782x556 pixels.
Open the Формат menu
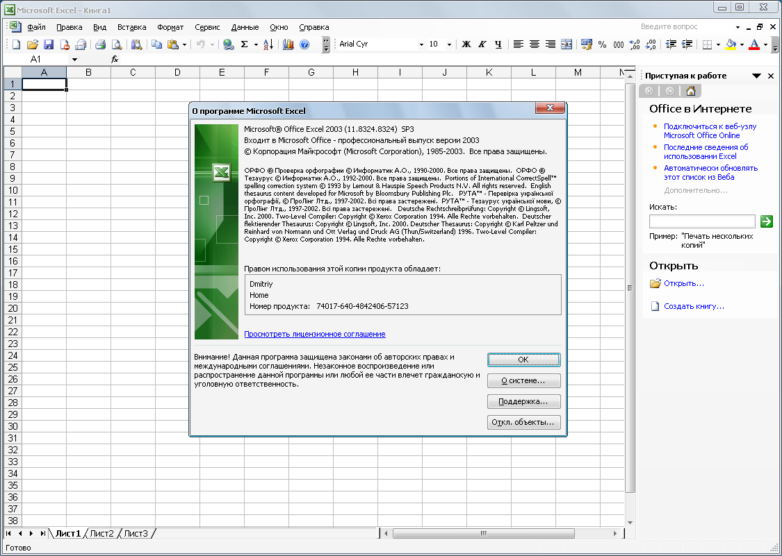tap(170, 27)
